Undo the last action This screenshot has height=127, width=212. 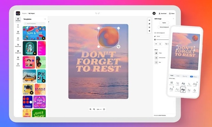pyautogui.click(x=96, y=13)
